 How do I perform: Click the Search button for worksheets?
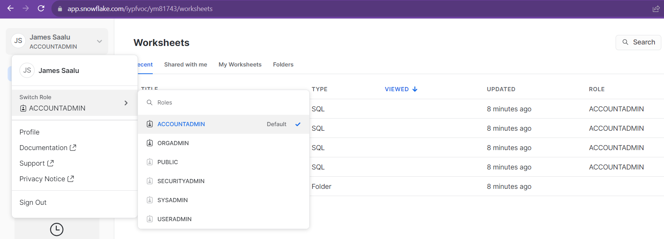[638, 42]
